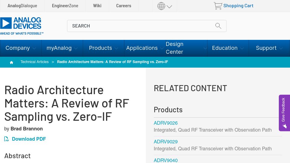Open the ADRV9040 product link
Viewport: 290px width, 163px height.
[x=166, y=160]
